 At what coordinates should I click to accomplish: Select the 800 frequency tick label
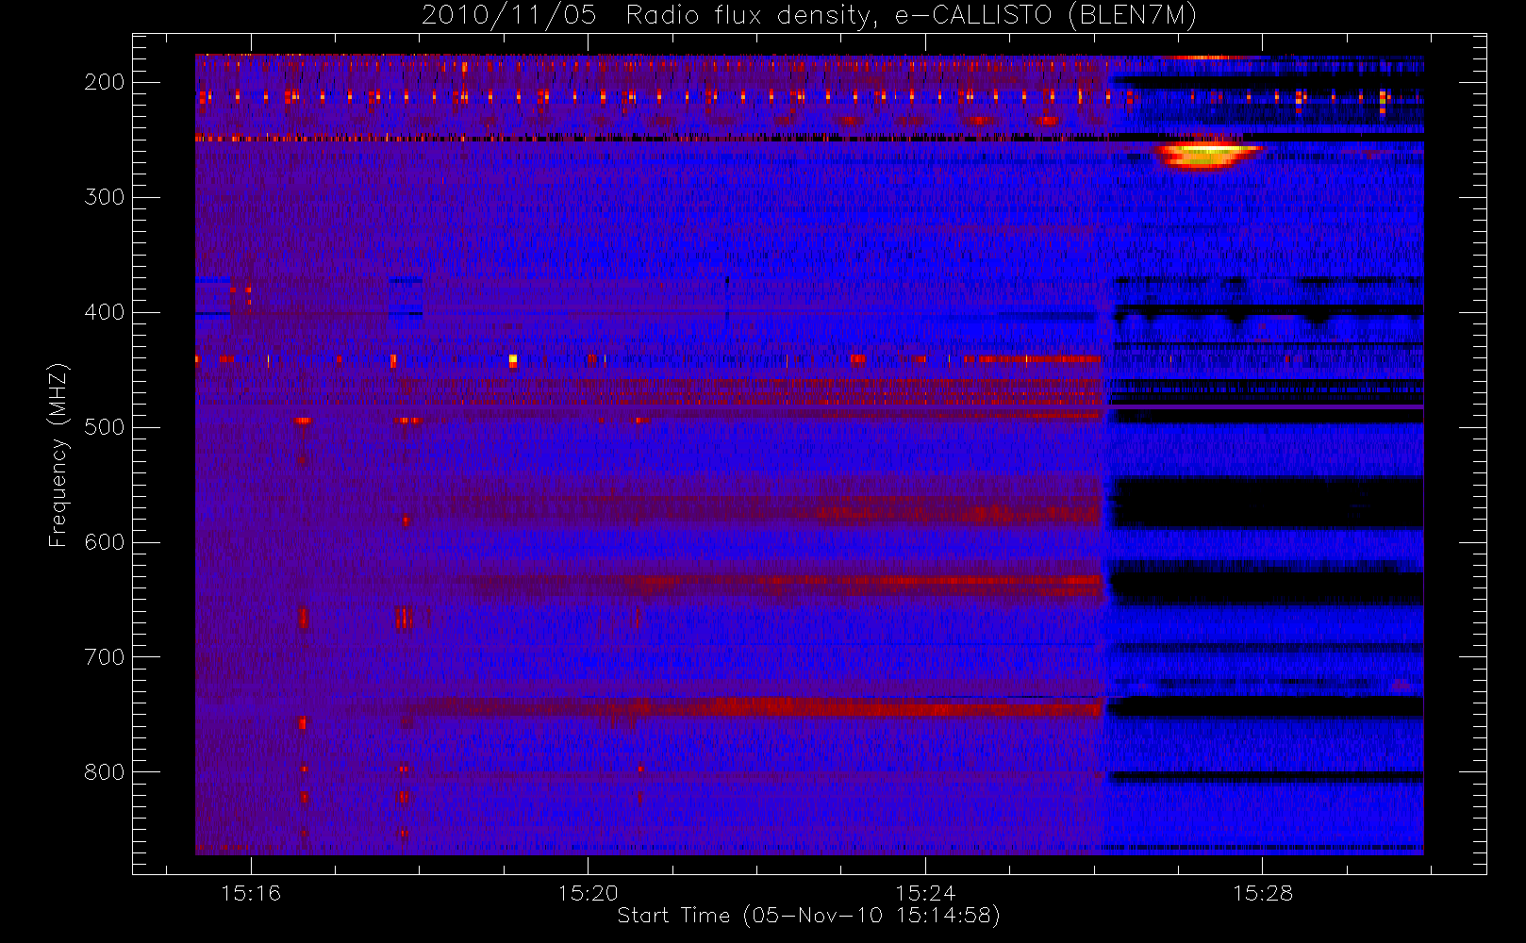[x=105, y=772]
